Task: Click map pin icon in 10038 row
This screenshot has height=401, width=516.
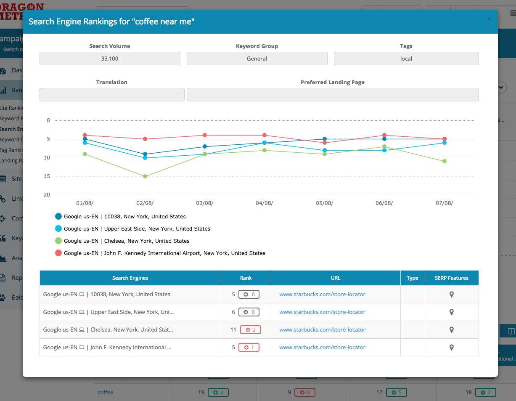Action: 452,295
